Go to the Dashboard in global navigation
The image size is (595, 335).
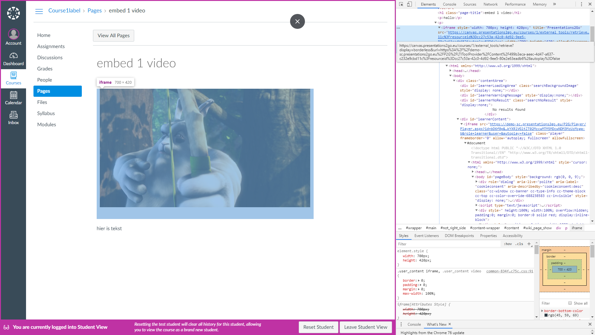point(13,59)
